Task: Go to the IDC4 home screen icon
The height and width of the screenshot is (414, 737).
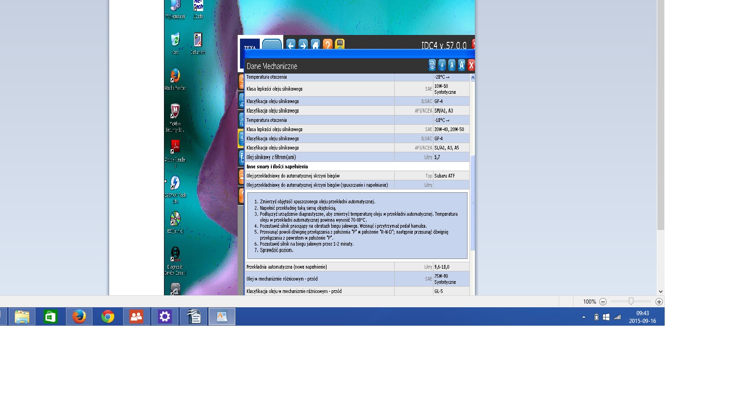Action: (x=316, y=45)
